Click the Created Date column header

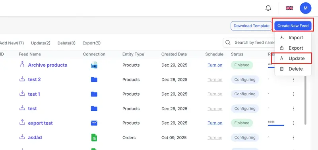tap(174, 54)
